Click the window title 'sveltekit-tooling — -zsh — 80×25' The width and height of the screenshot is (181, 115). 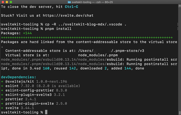[x=92, y=2]
